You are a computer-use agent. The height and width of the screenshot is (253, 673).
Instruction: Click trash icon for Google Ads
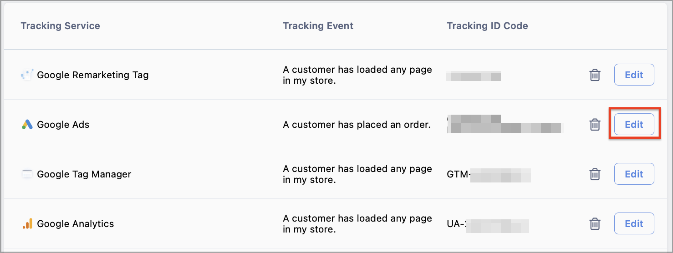point(595,125)
